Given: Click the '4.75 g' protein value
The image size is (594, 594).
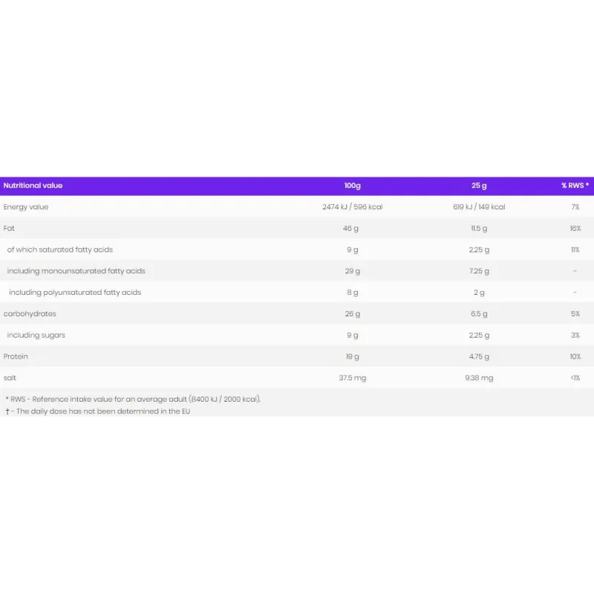Looking at the screenshot, I should [479, 357].
